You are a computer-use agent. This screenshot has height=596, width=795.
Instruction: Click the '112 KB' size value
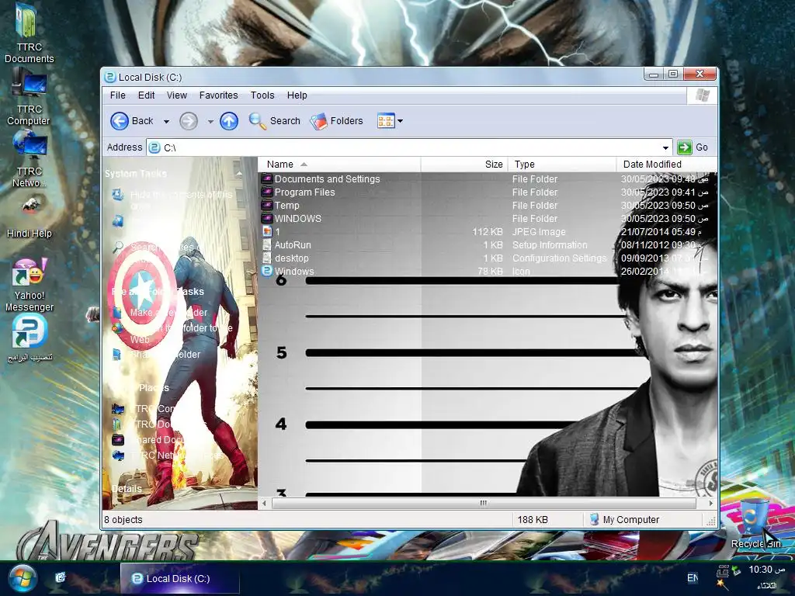(488, 231)
